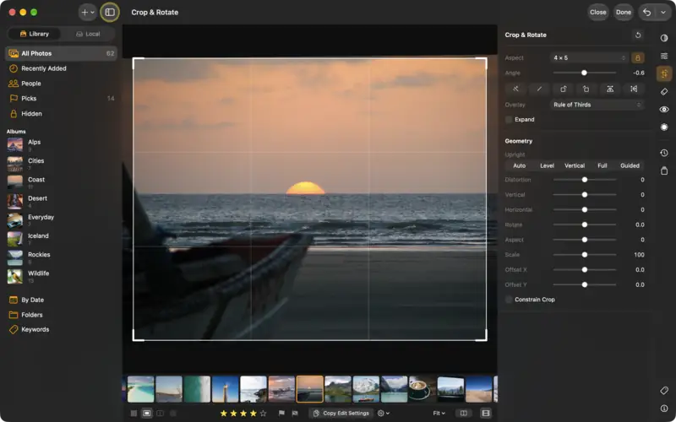This screenshot has width=676, height=422.
Task: Set rating to one star
Action: [223, 413]
